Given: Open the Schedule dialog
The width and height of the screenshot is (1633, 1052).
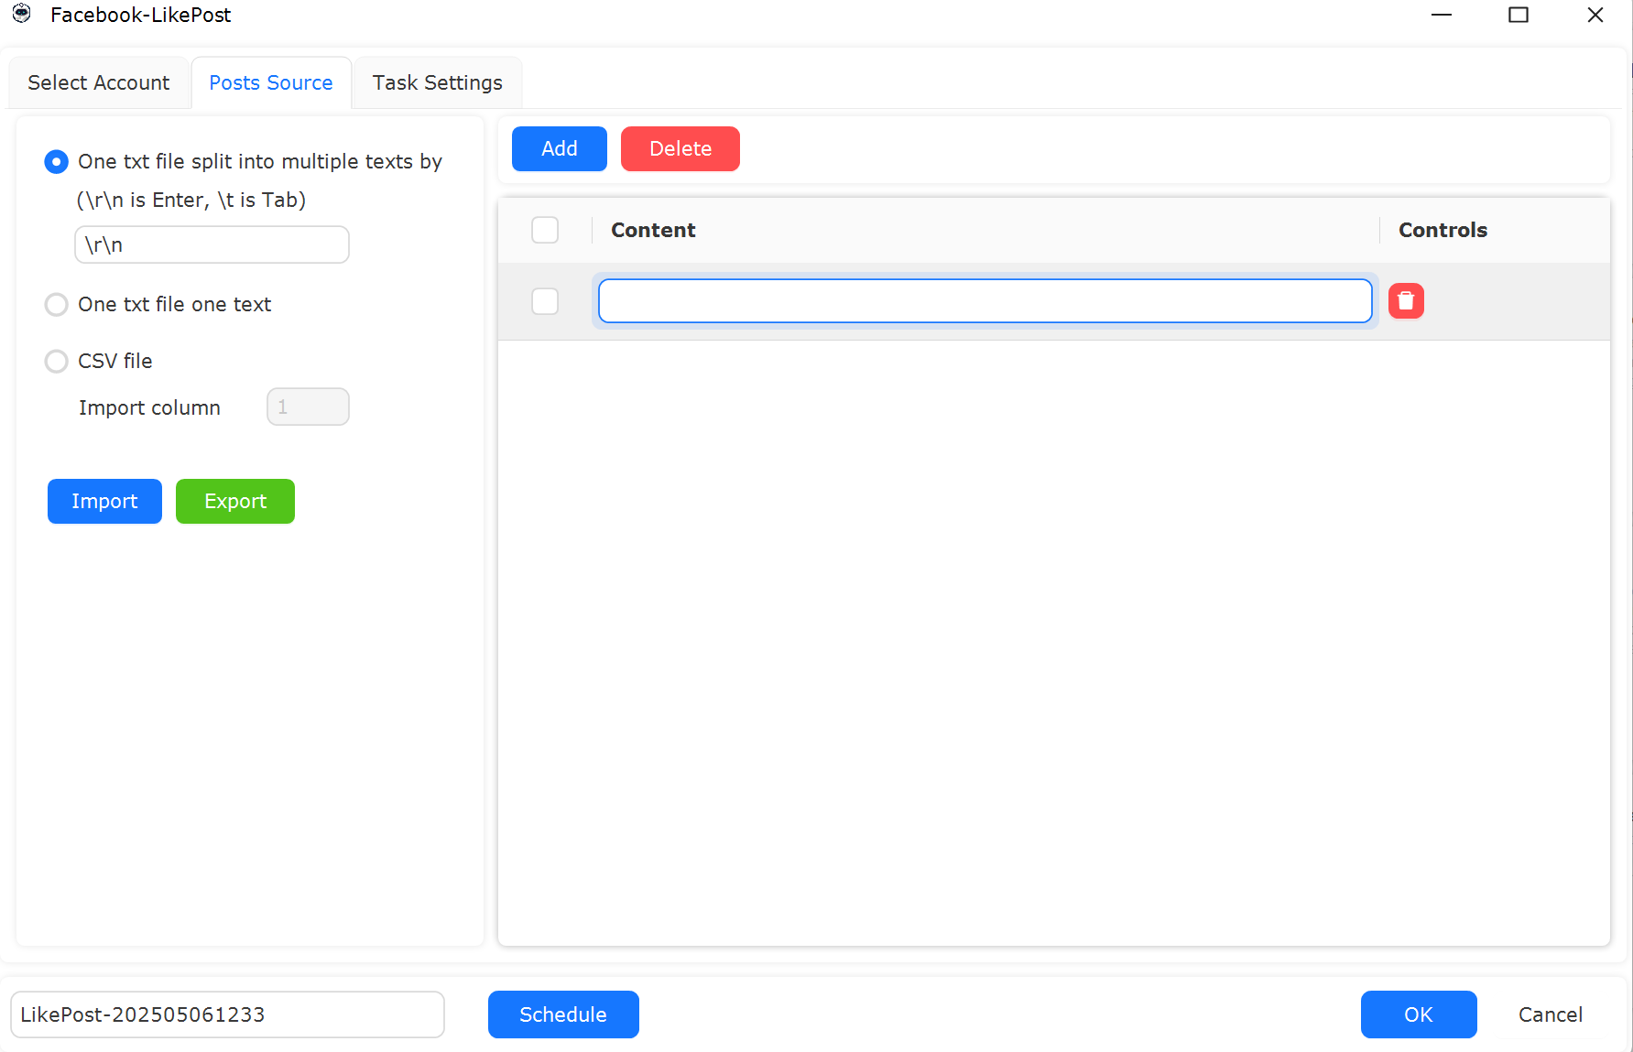Looking at the screenshot, I should pos(563,1014).
